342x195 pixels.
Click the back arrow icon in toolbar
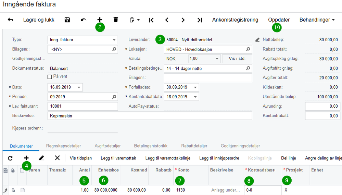[10, 20]
